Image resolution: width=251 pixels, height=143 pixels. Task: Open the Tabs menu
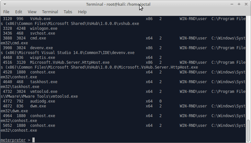[68, 12]
